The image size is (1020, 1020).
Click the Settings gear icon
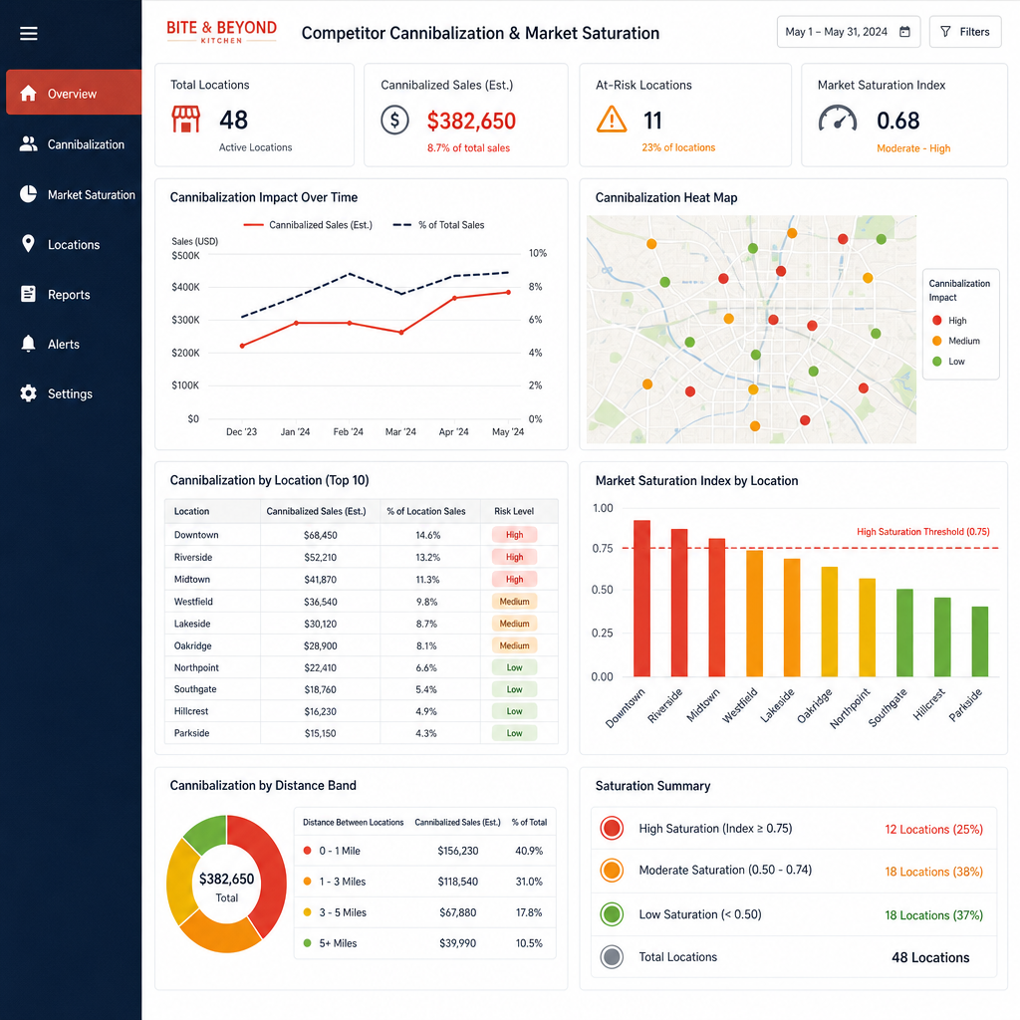tap(28, 392)
